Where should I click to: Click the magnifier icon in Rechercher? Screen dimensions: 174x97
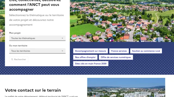(x=12, y=59)
